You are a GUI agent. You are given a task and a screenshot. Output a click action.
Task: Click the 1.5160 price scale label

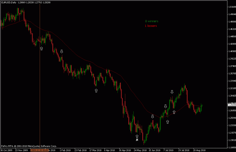pyautogui.click(x=232, y=7)
